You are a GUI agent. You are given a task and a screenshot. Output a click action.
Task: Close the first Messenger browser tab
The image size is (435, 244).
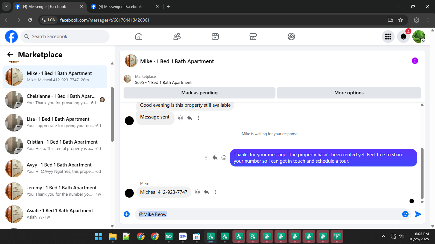(x=82, y=6)
